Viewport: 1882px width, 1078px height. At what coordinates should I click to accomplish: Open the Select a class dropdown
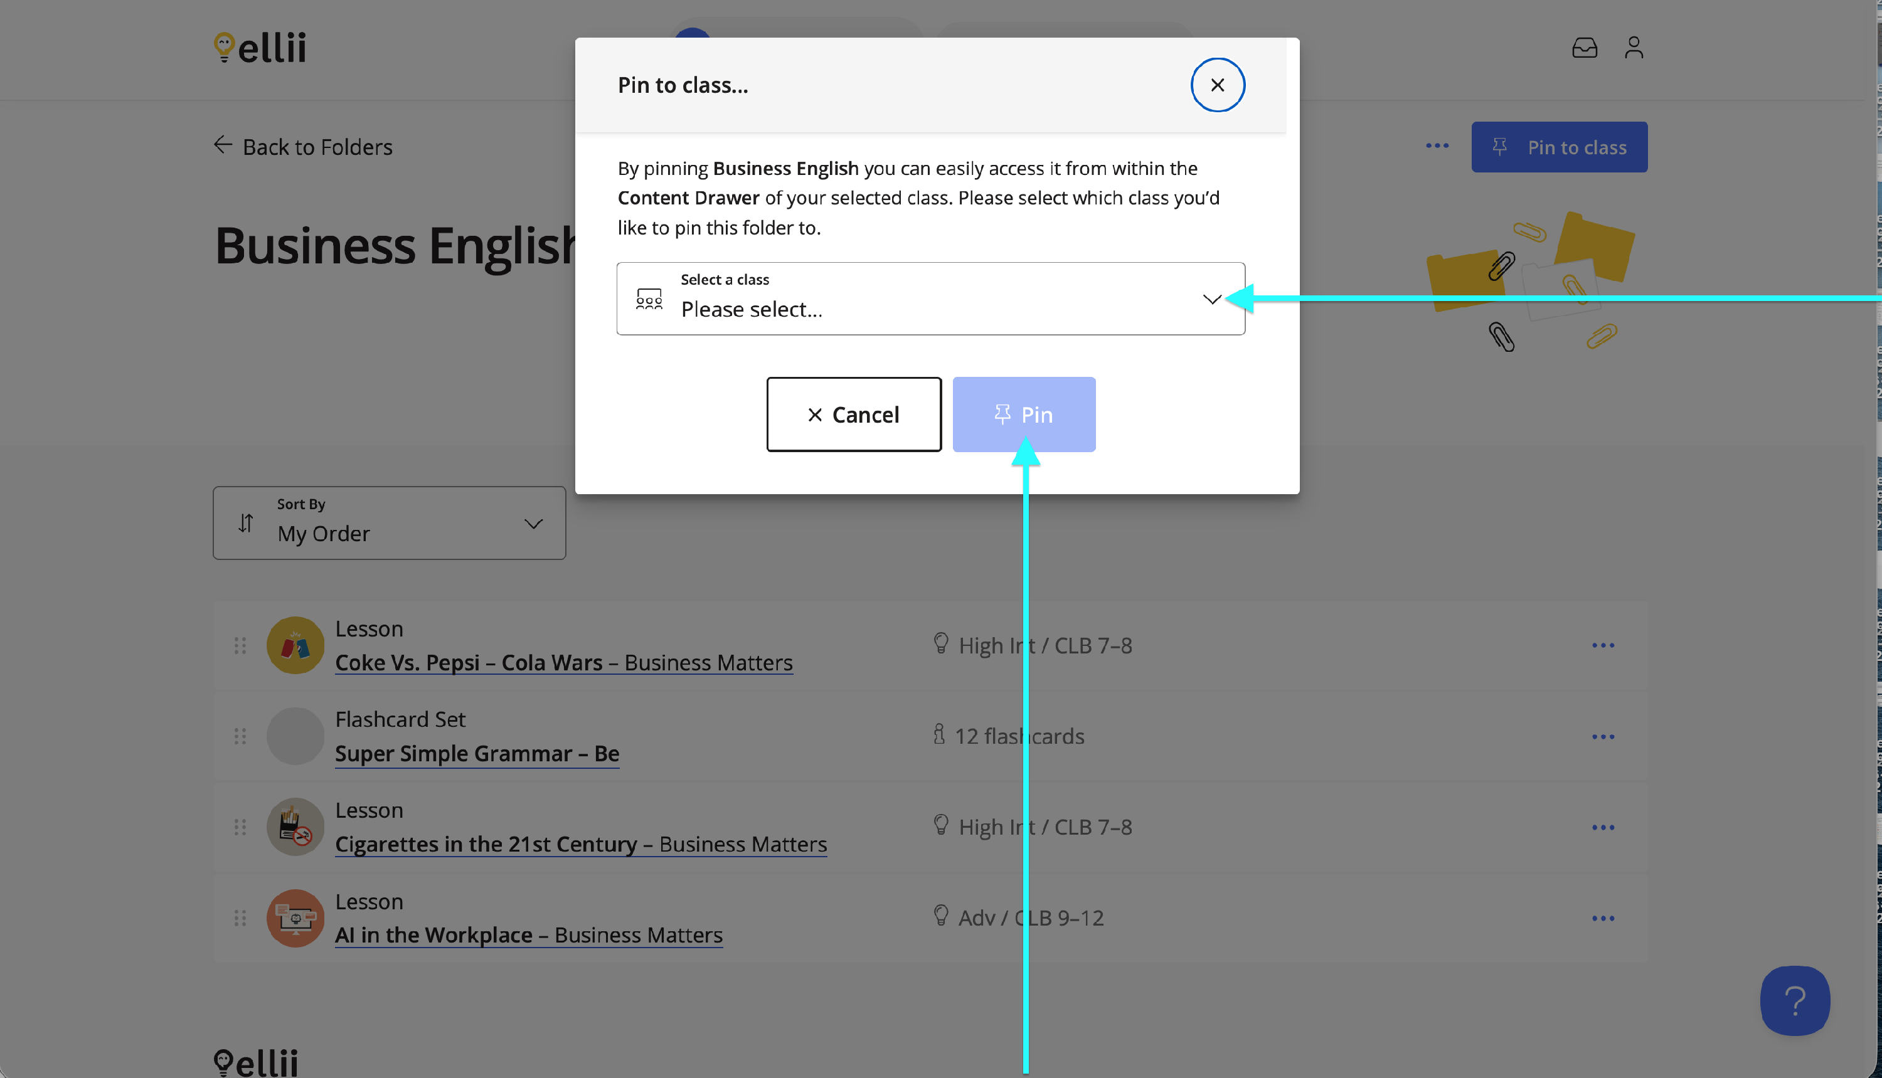[x=930, y=299]
